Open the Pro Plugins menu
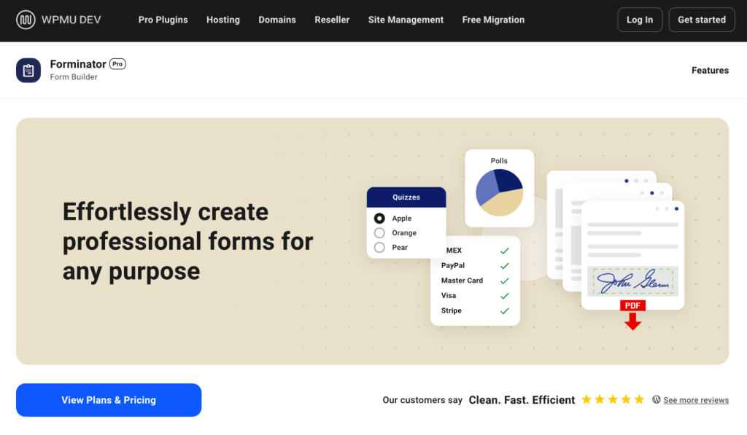747x435 pixels. [x=163, y=20]
